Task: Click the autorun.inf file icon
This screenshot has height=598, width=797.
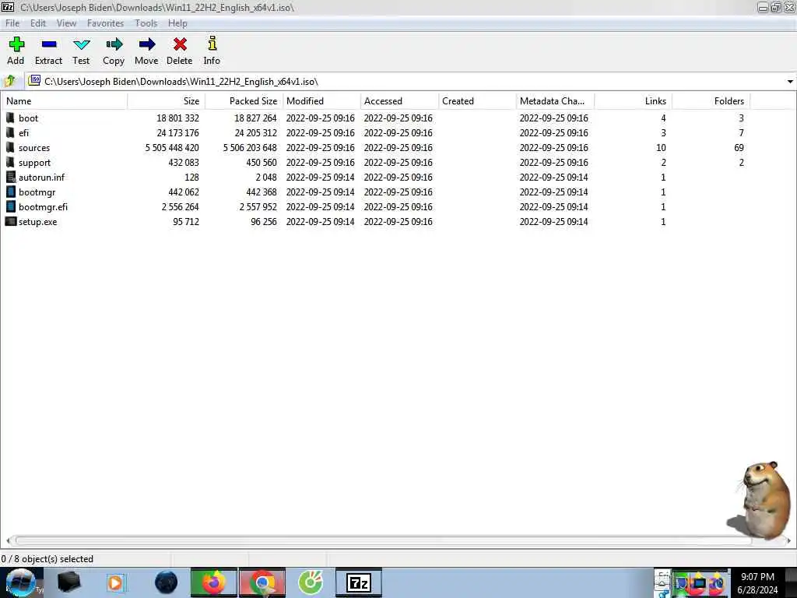Action: point(11,177)
